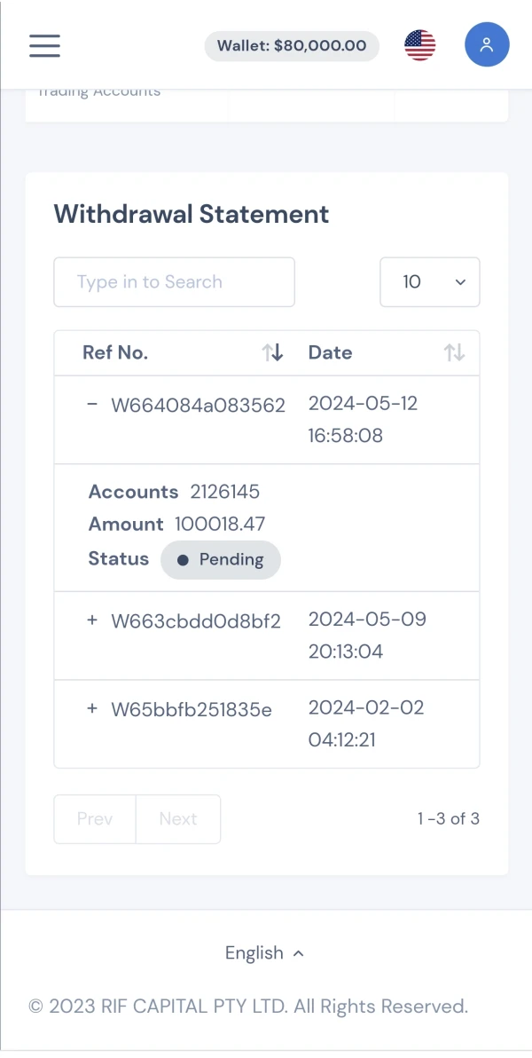This screenshot has width=532, height=1058.
Task: Expand the W663cbdd0d8bf2 withdrawal row
Action: click(x=92, y=620)
